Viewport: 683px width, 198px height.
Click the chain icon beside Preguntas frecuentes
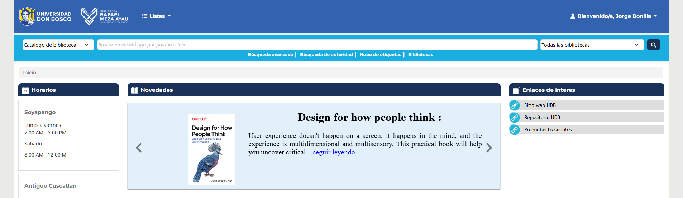point(515,129)
